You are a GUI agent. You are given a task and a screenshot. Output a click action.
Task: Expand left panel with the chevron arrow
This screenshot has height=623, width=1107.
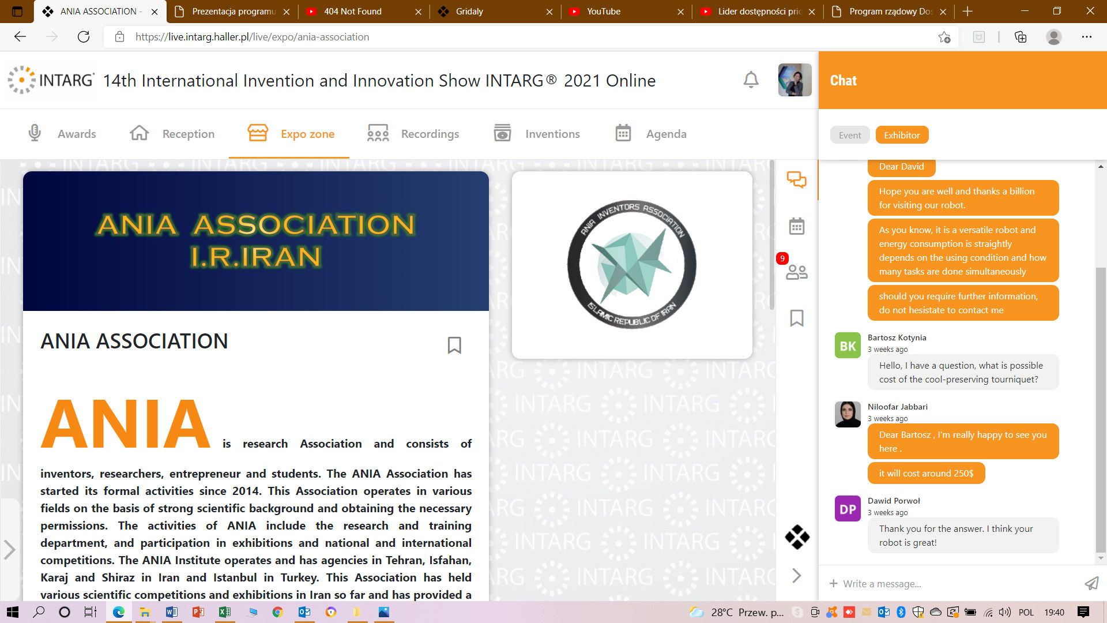pos(9,549)
